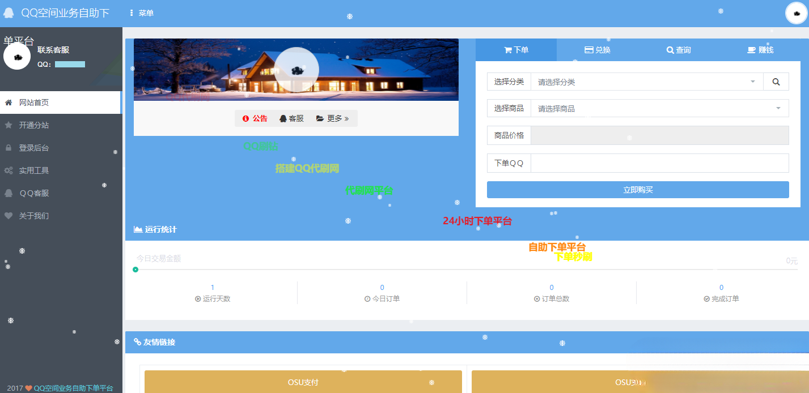The image size is (809, 393).
Task: Open QQ客服 using the bell icon
Action: (x=7, y=193)
